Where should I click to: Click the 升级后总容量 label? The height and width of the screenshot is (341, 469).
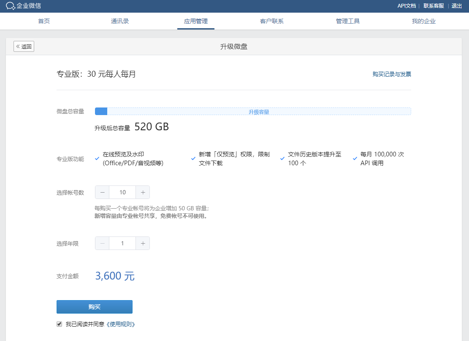tap(112, 128)
